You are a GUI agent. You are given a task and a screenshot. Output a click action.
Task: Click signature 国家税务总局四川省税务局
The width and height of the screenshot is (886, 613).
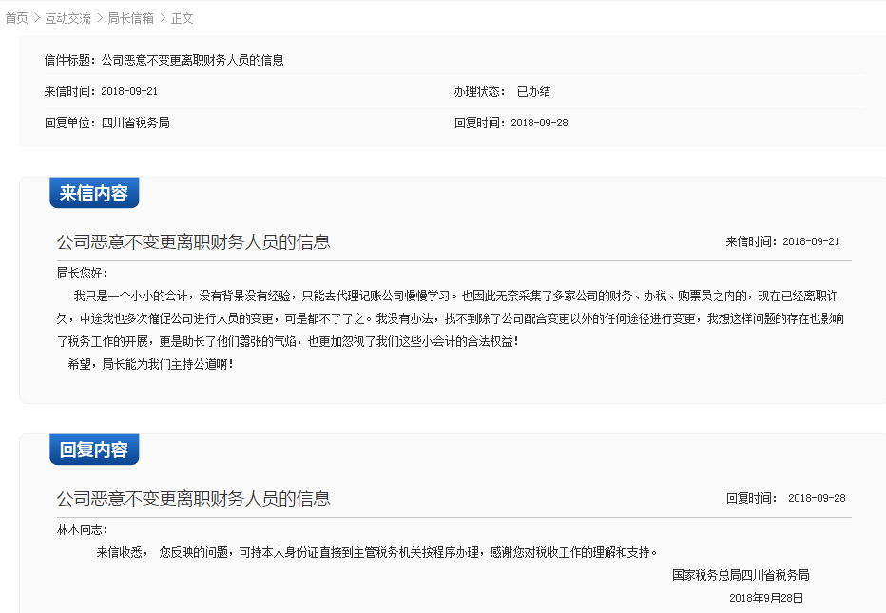click(741, 575)
